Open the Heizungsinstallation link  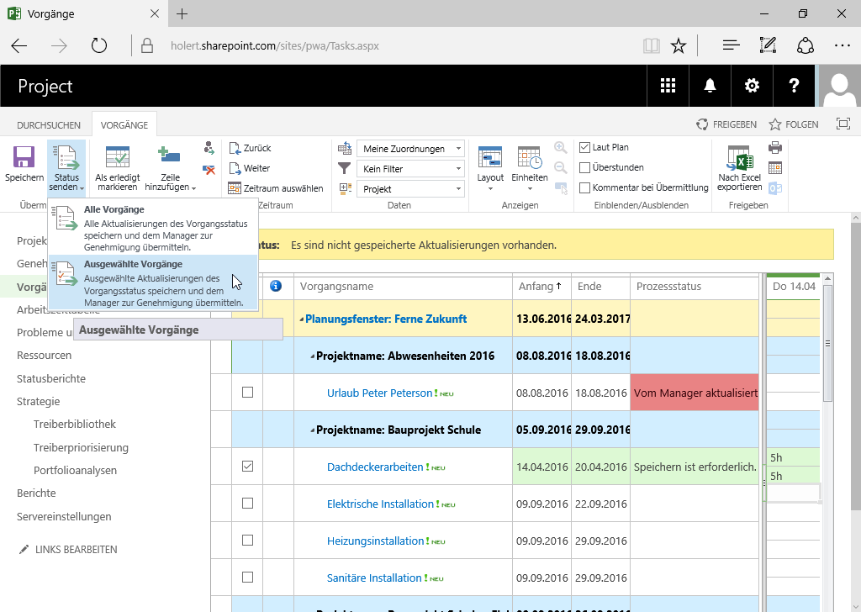tap(376, 541)
